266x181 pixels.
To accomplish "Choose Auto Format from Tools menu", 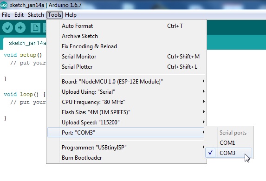I will (x=126, y=26).
